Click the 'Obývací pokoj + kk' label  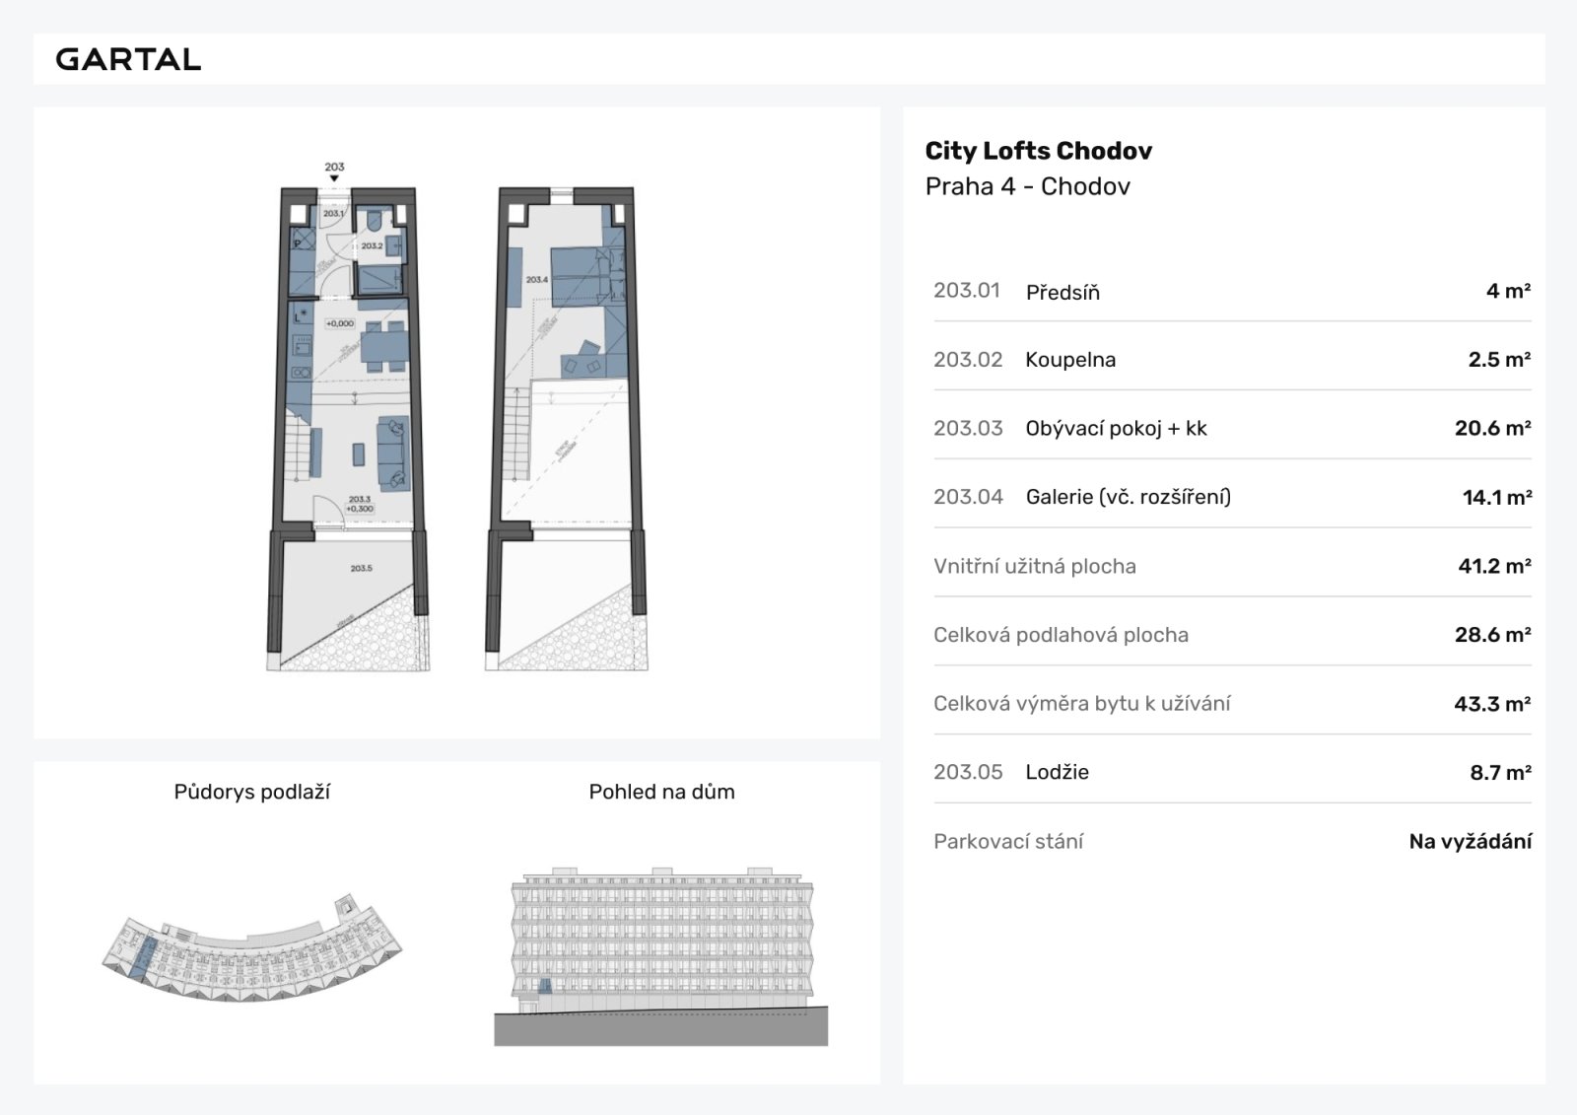click(x=1116, y=429)
